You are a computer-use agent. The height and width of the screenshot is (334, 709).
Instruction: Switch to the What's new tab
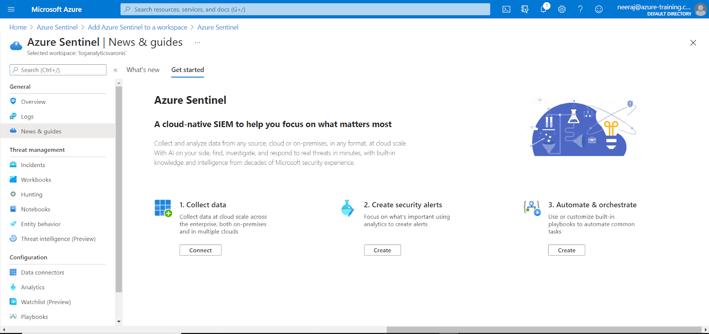click(143, 70)
